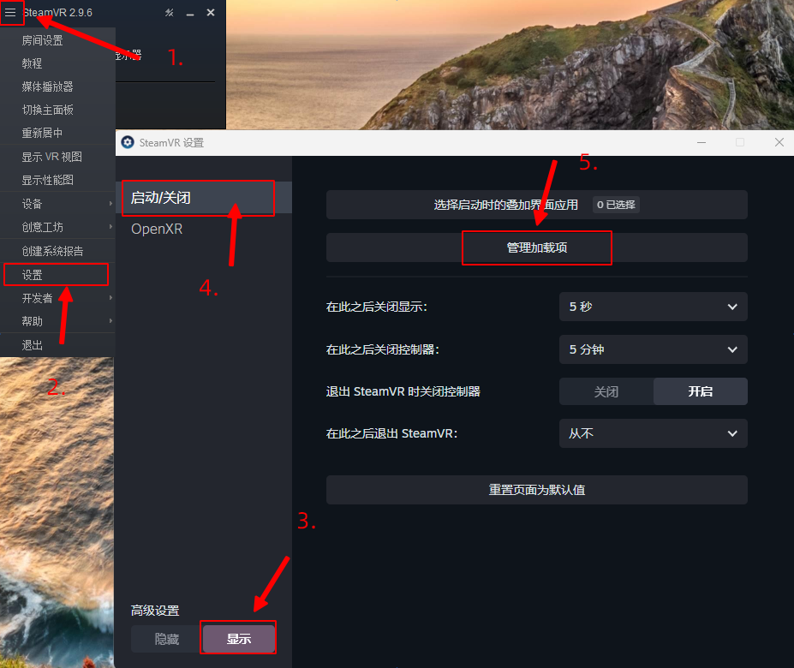Switch advanced settings to 隐藏
The width and height of the screenshot is (794, 668).
tap(166, 639)
